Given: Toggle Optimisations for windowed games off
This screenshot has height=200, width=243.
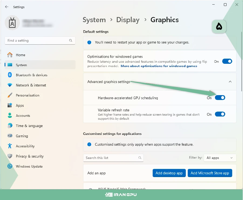Looking at the screenshot, I should click(x=227, y=61).
